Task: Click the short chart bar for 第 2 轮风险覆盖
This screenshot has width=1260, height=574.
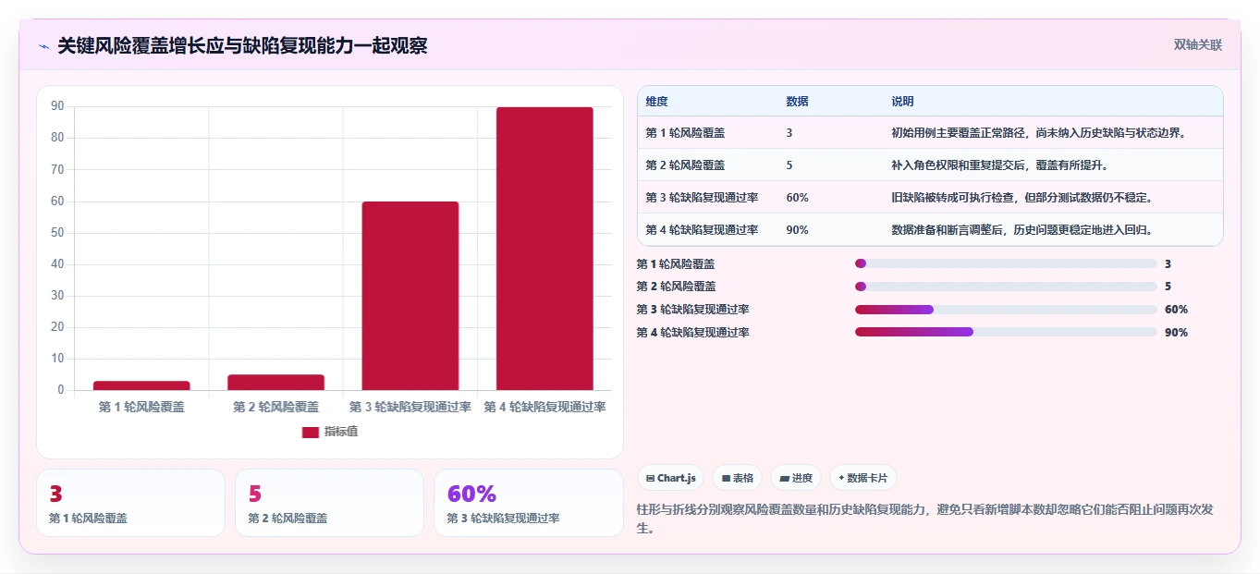Action: 275,383
